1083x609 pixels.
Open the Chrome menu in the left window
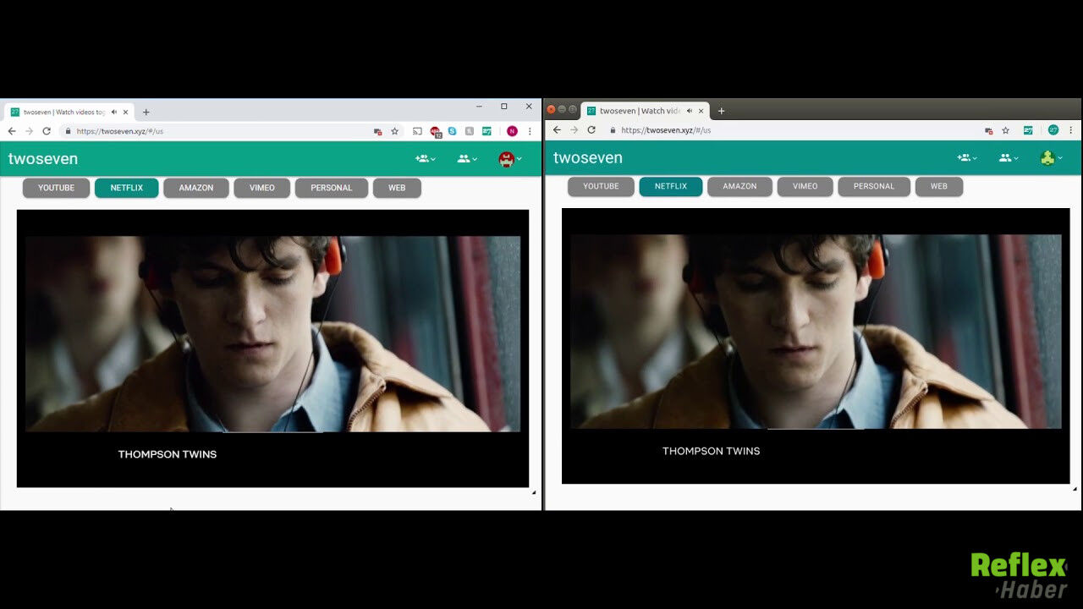point(530,131)
